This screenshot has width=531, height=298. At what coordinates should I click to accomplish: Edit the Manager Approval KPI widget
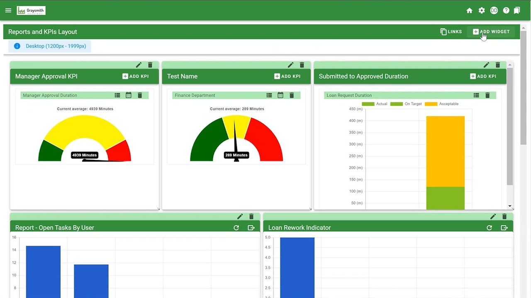point(139,65)
